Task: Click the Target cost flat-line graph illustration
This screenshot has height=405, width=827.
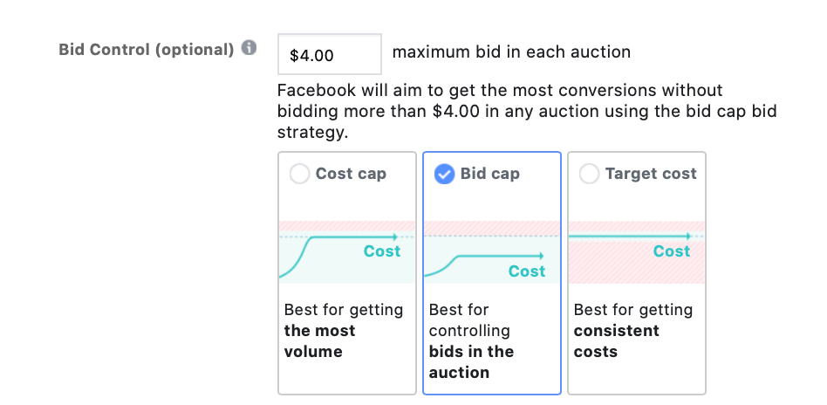Action: [x=636, y=251]
